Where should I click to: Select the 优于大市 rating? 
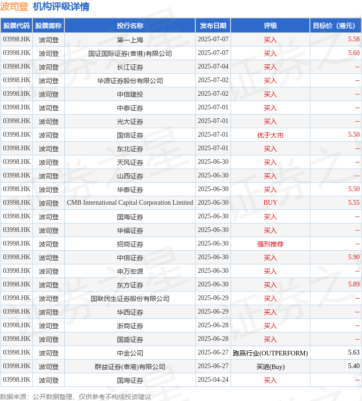[x=270, y=135]
